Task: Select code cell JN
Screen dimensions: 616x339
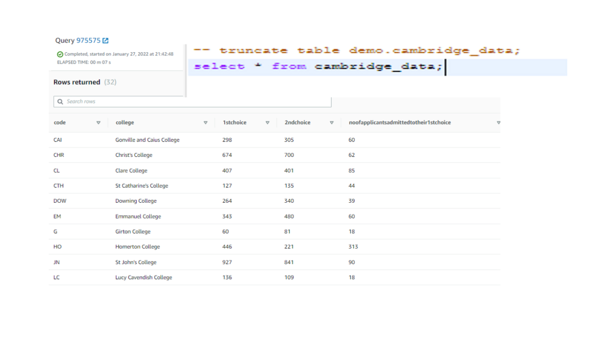Action: (57, 262)
